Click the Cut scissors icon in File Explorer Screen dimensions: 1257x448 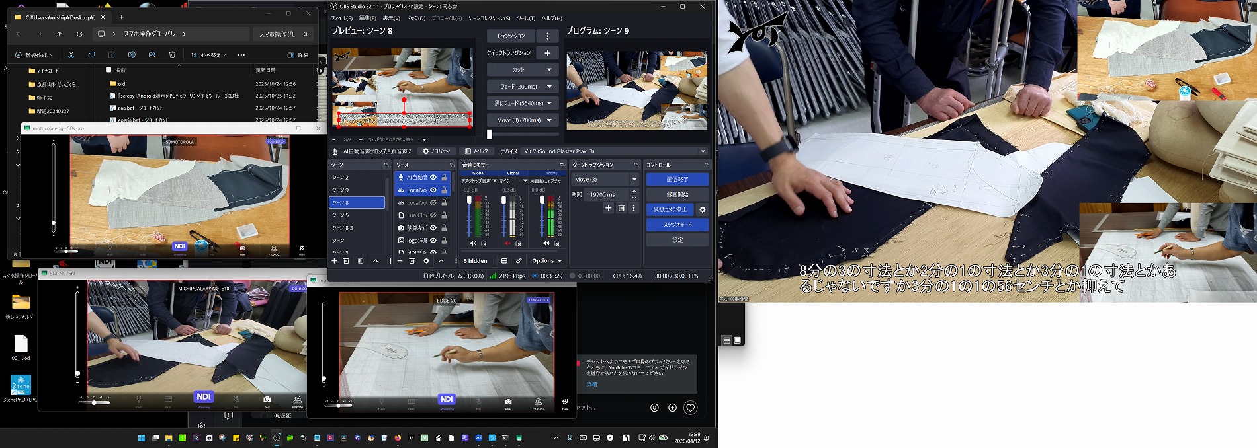click(71, 55)
